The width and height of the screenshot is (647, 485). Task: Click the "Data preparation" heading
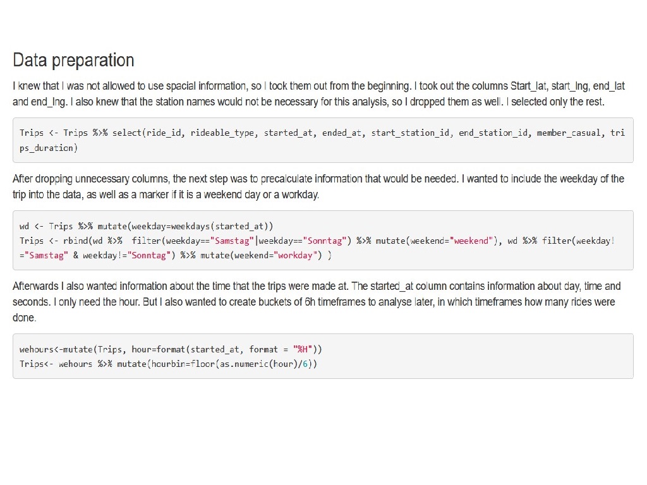tap(73, 61)
